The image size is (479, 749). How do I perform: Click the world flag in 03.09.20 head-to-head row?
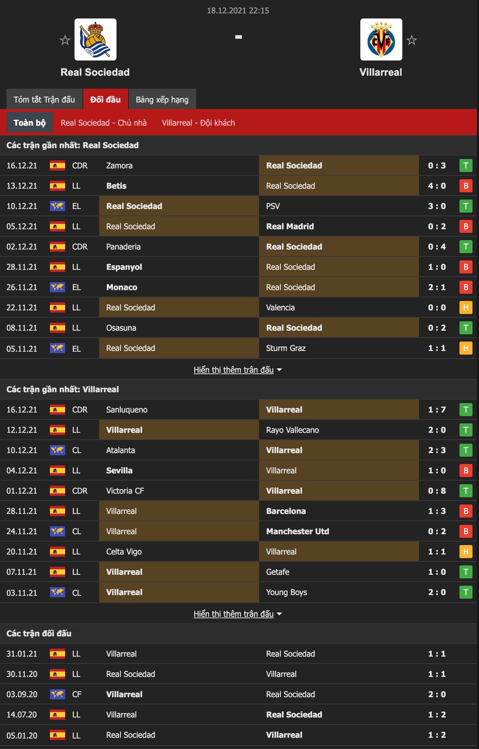(x=58, y=694)
